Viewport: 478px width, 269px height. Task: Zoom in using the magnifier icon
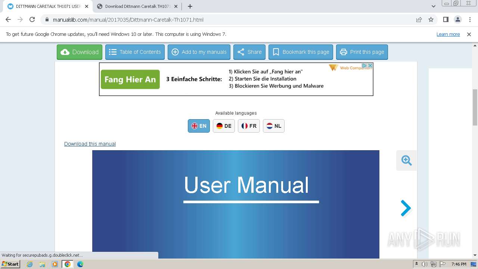406,160
